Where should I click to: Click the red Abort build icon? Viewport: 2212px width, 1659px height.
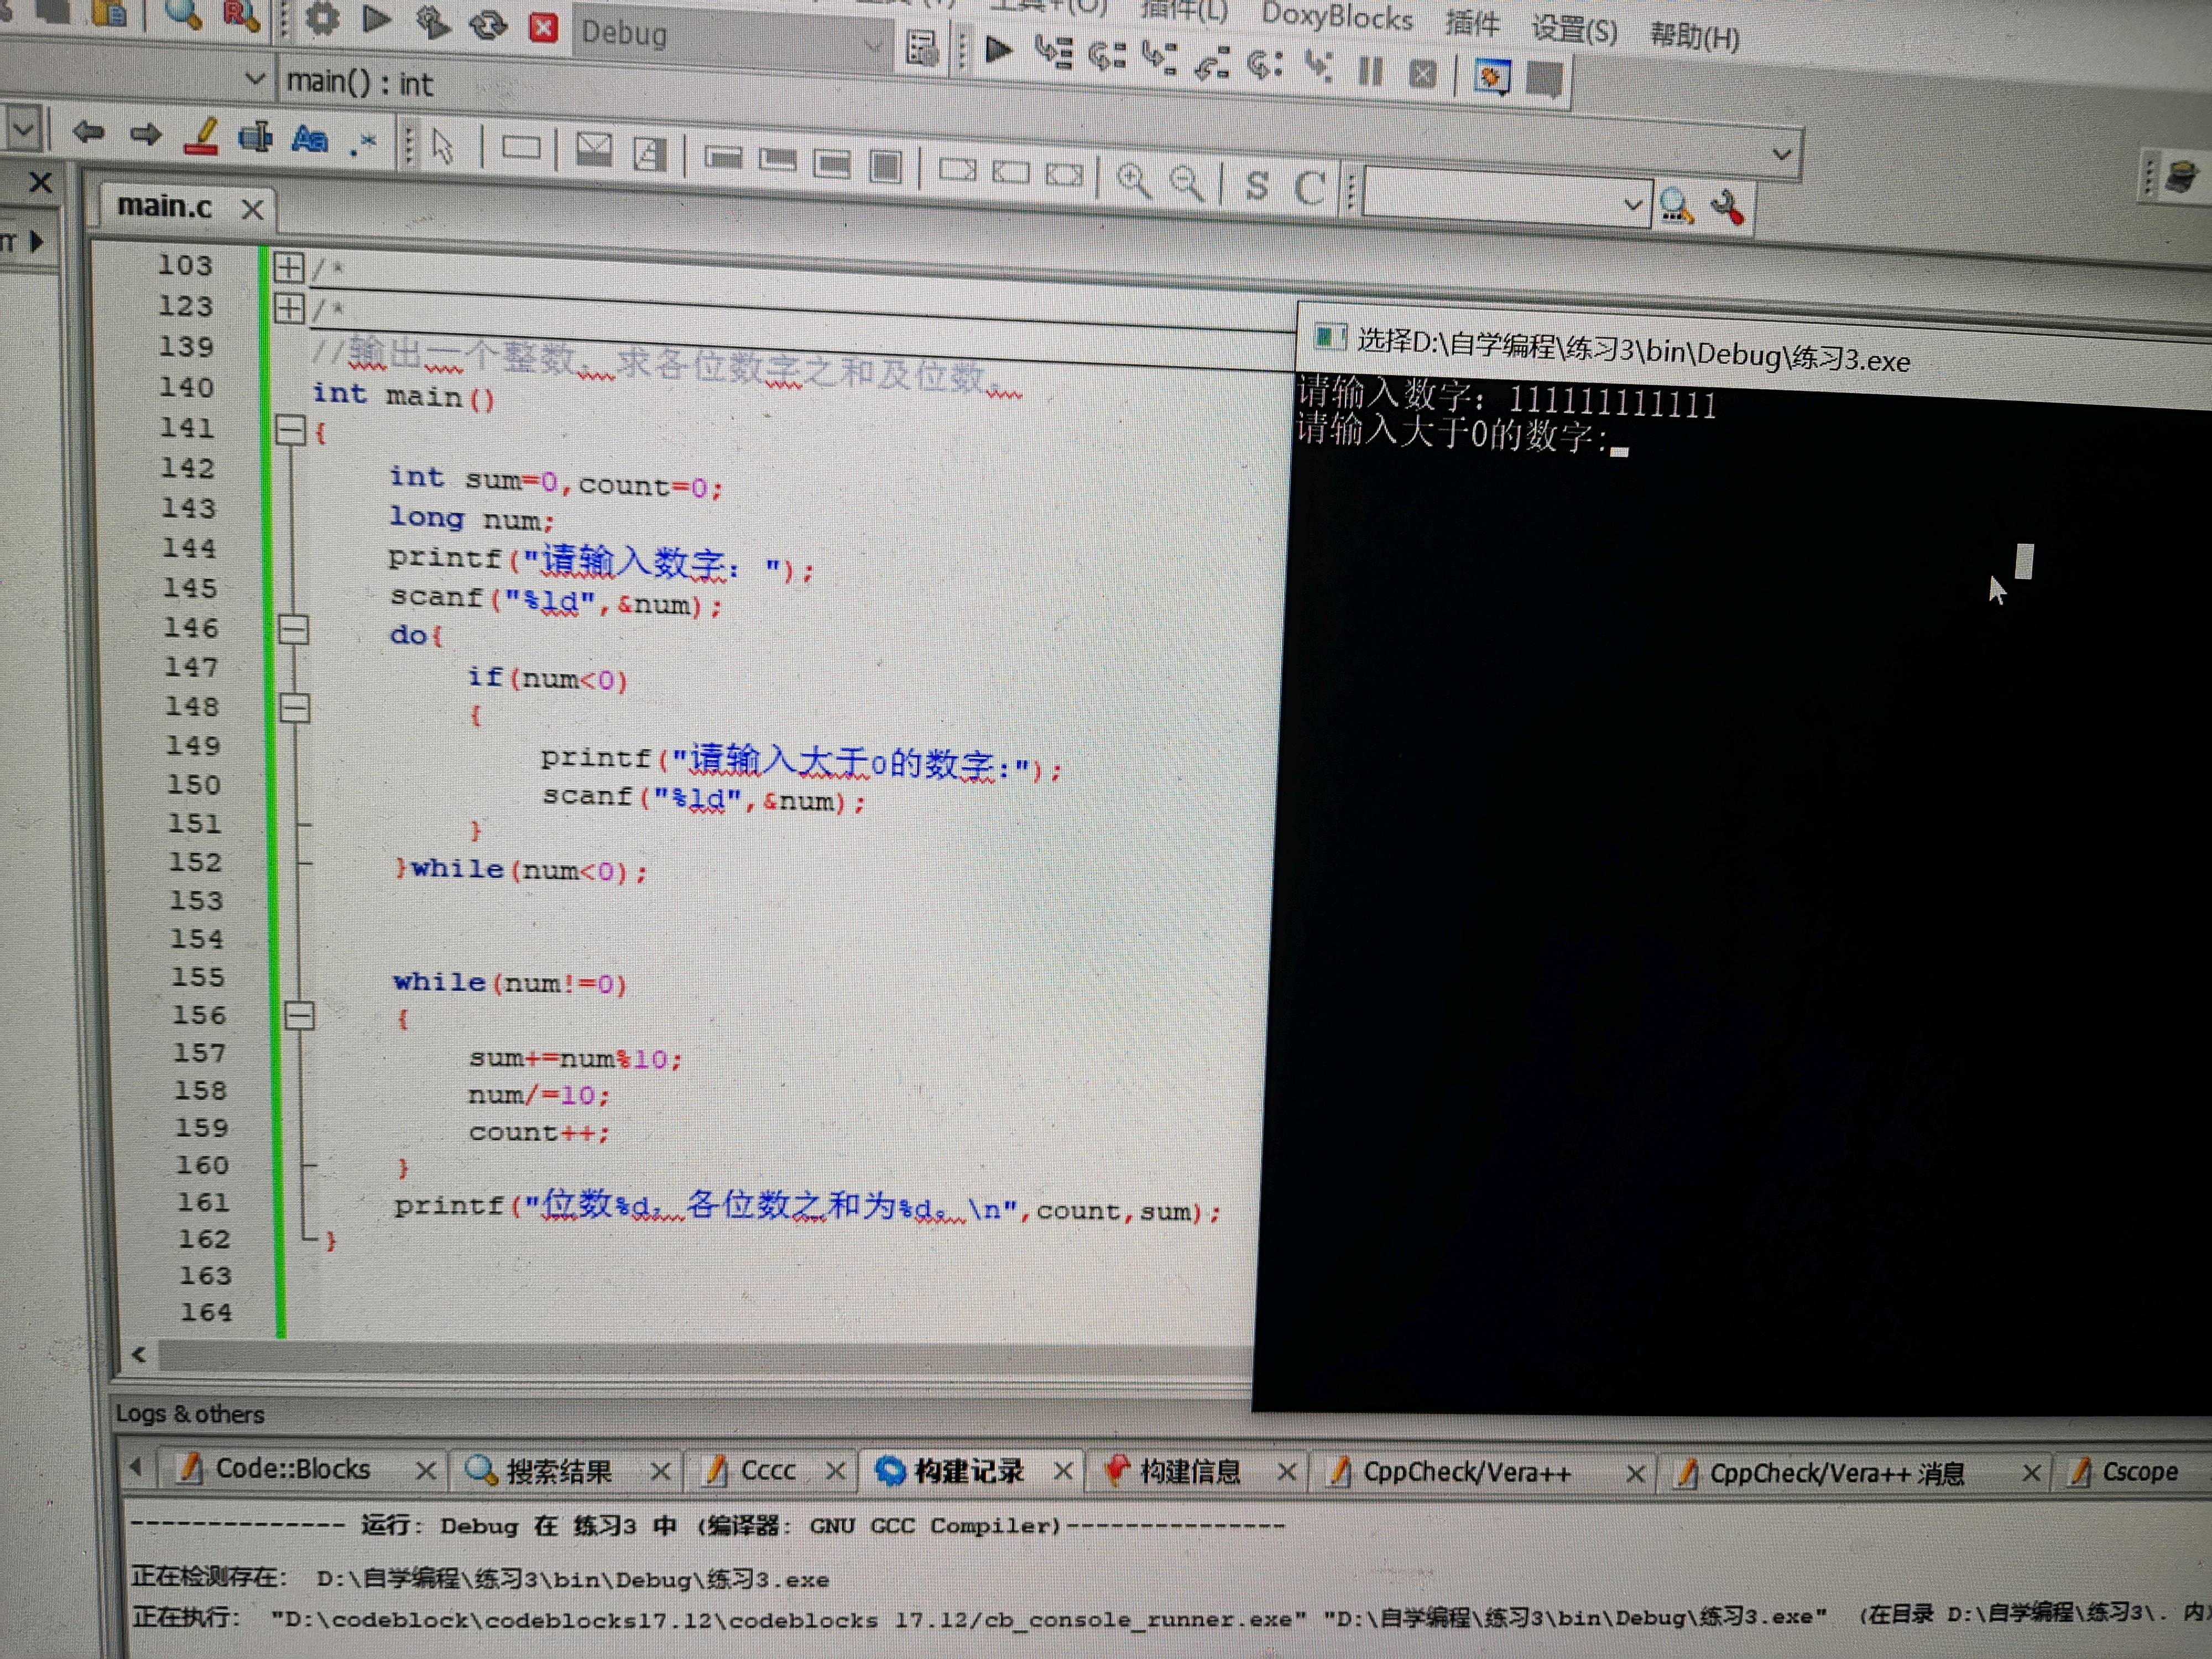tap(543, 27)
